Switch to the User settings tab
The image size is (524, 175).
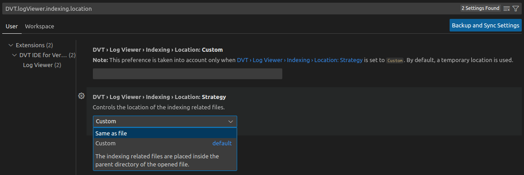12,27
